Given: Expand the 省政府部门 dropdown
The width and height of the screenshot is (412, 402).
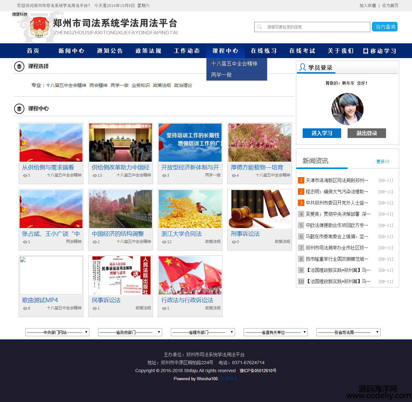Looking at the screenshot, I should (x=130, y=332).
